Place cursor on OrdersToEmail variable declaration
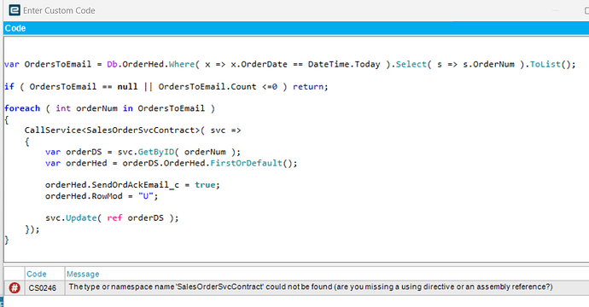This screenshot has height=307, width=589. [x=58, y=65]
